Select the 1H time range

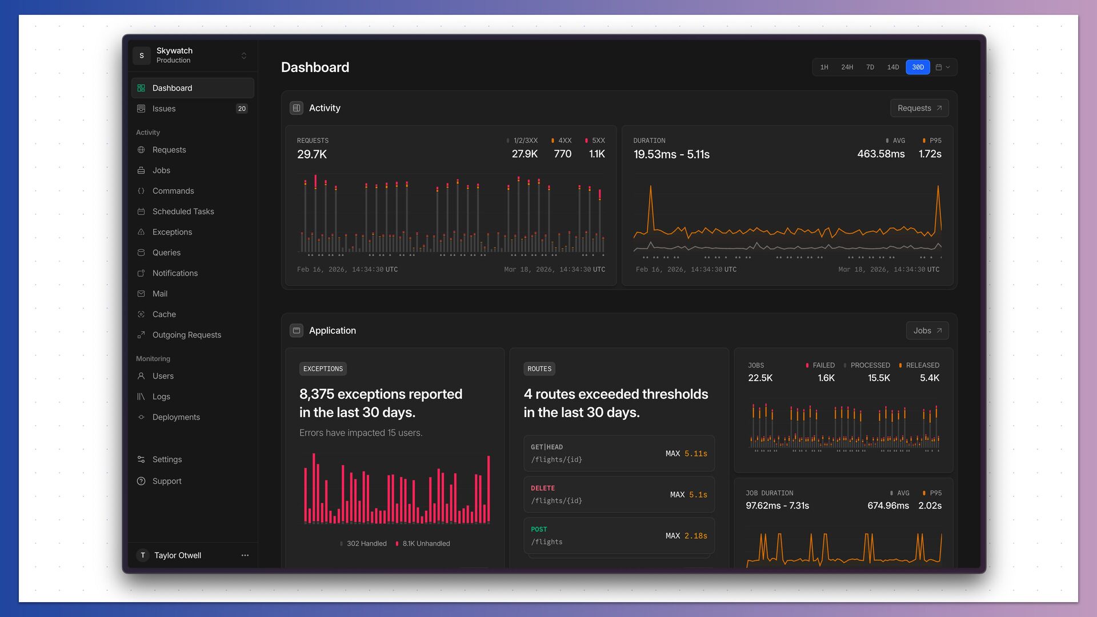click(824, 67)
